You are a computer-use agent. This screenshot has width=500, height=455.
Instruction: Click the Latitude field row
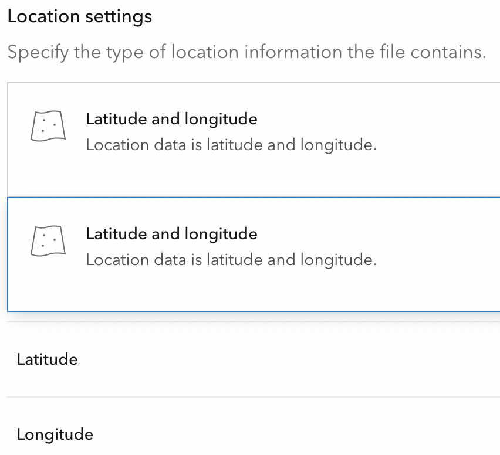[x=254, y=359]
